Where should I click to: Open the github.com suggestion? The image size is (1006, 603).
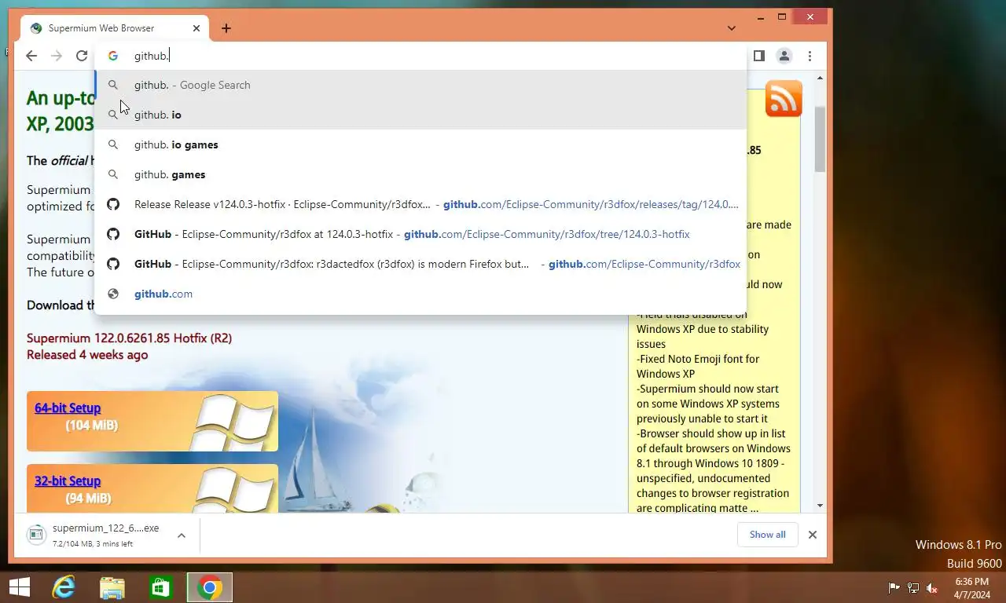[x=420, y=294]
